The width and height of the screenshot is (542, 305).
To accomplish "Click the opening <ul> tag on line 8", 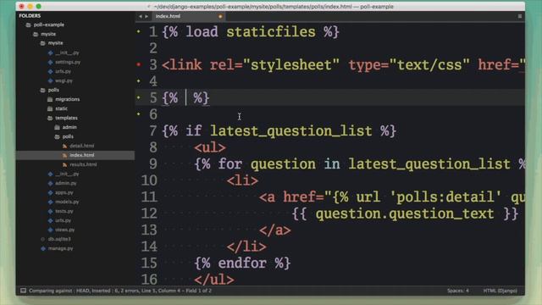I will click(x=210, y=147).
